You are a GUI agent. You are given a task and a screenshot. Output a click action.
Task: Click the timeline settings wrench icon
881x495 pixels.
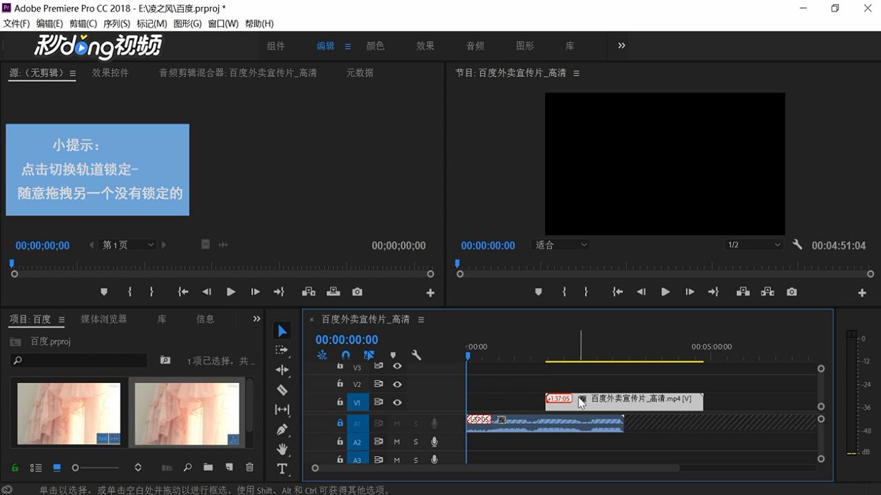tap(416, 355)
